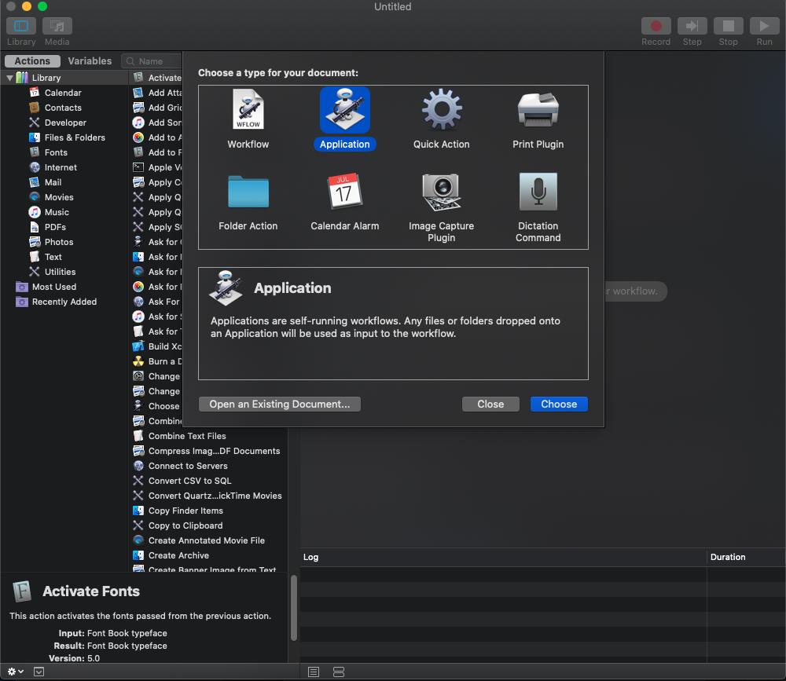This screenshot has width=786, height=681.
Task: Click the Step toolbar button
Action: pos(692,26)
